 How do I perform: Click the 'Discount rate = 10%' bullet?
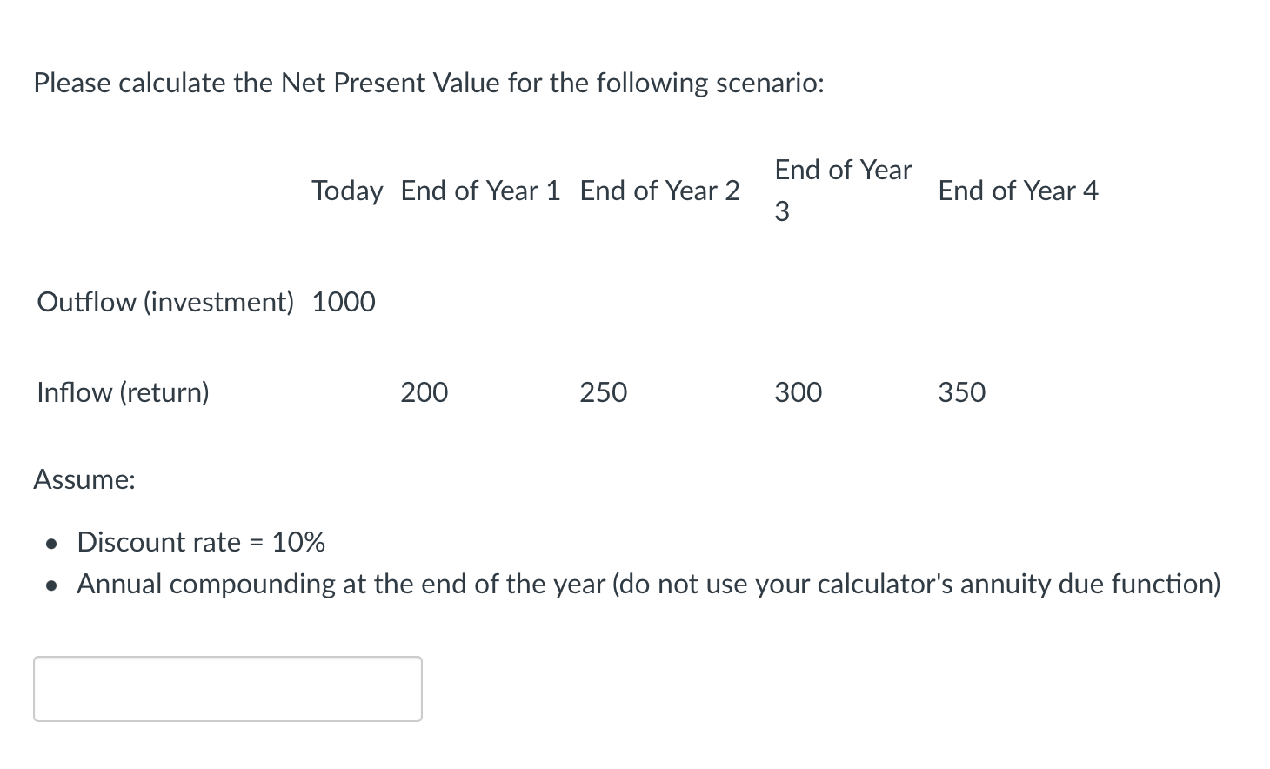[x=201, y=541]
